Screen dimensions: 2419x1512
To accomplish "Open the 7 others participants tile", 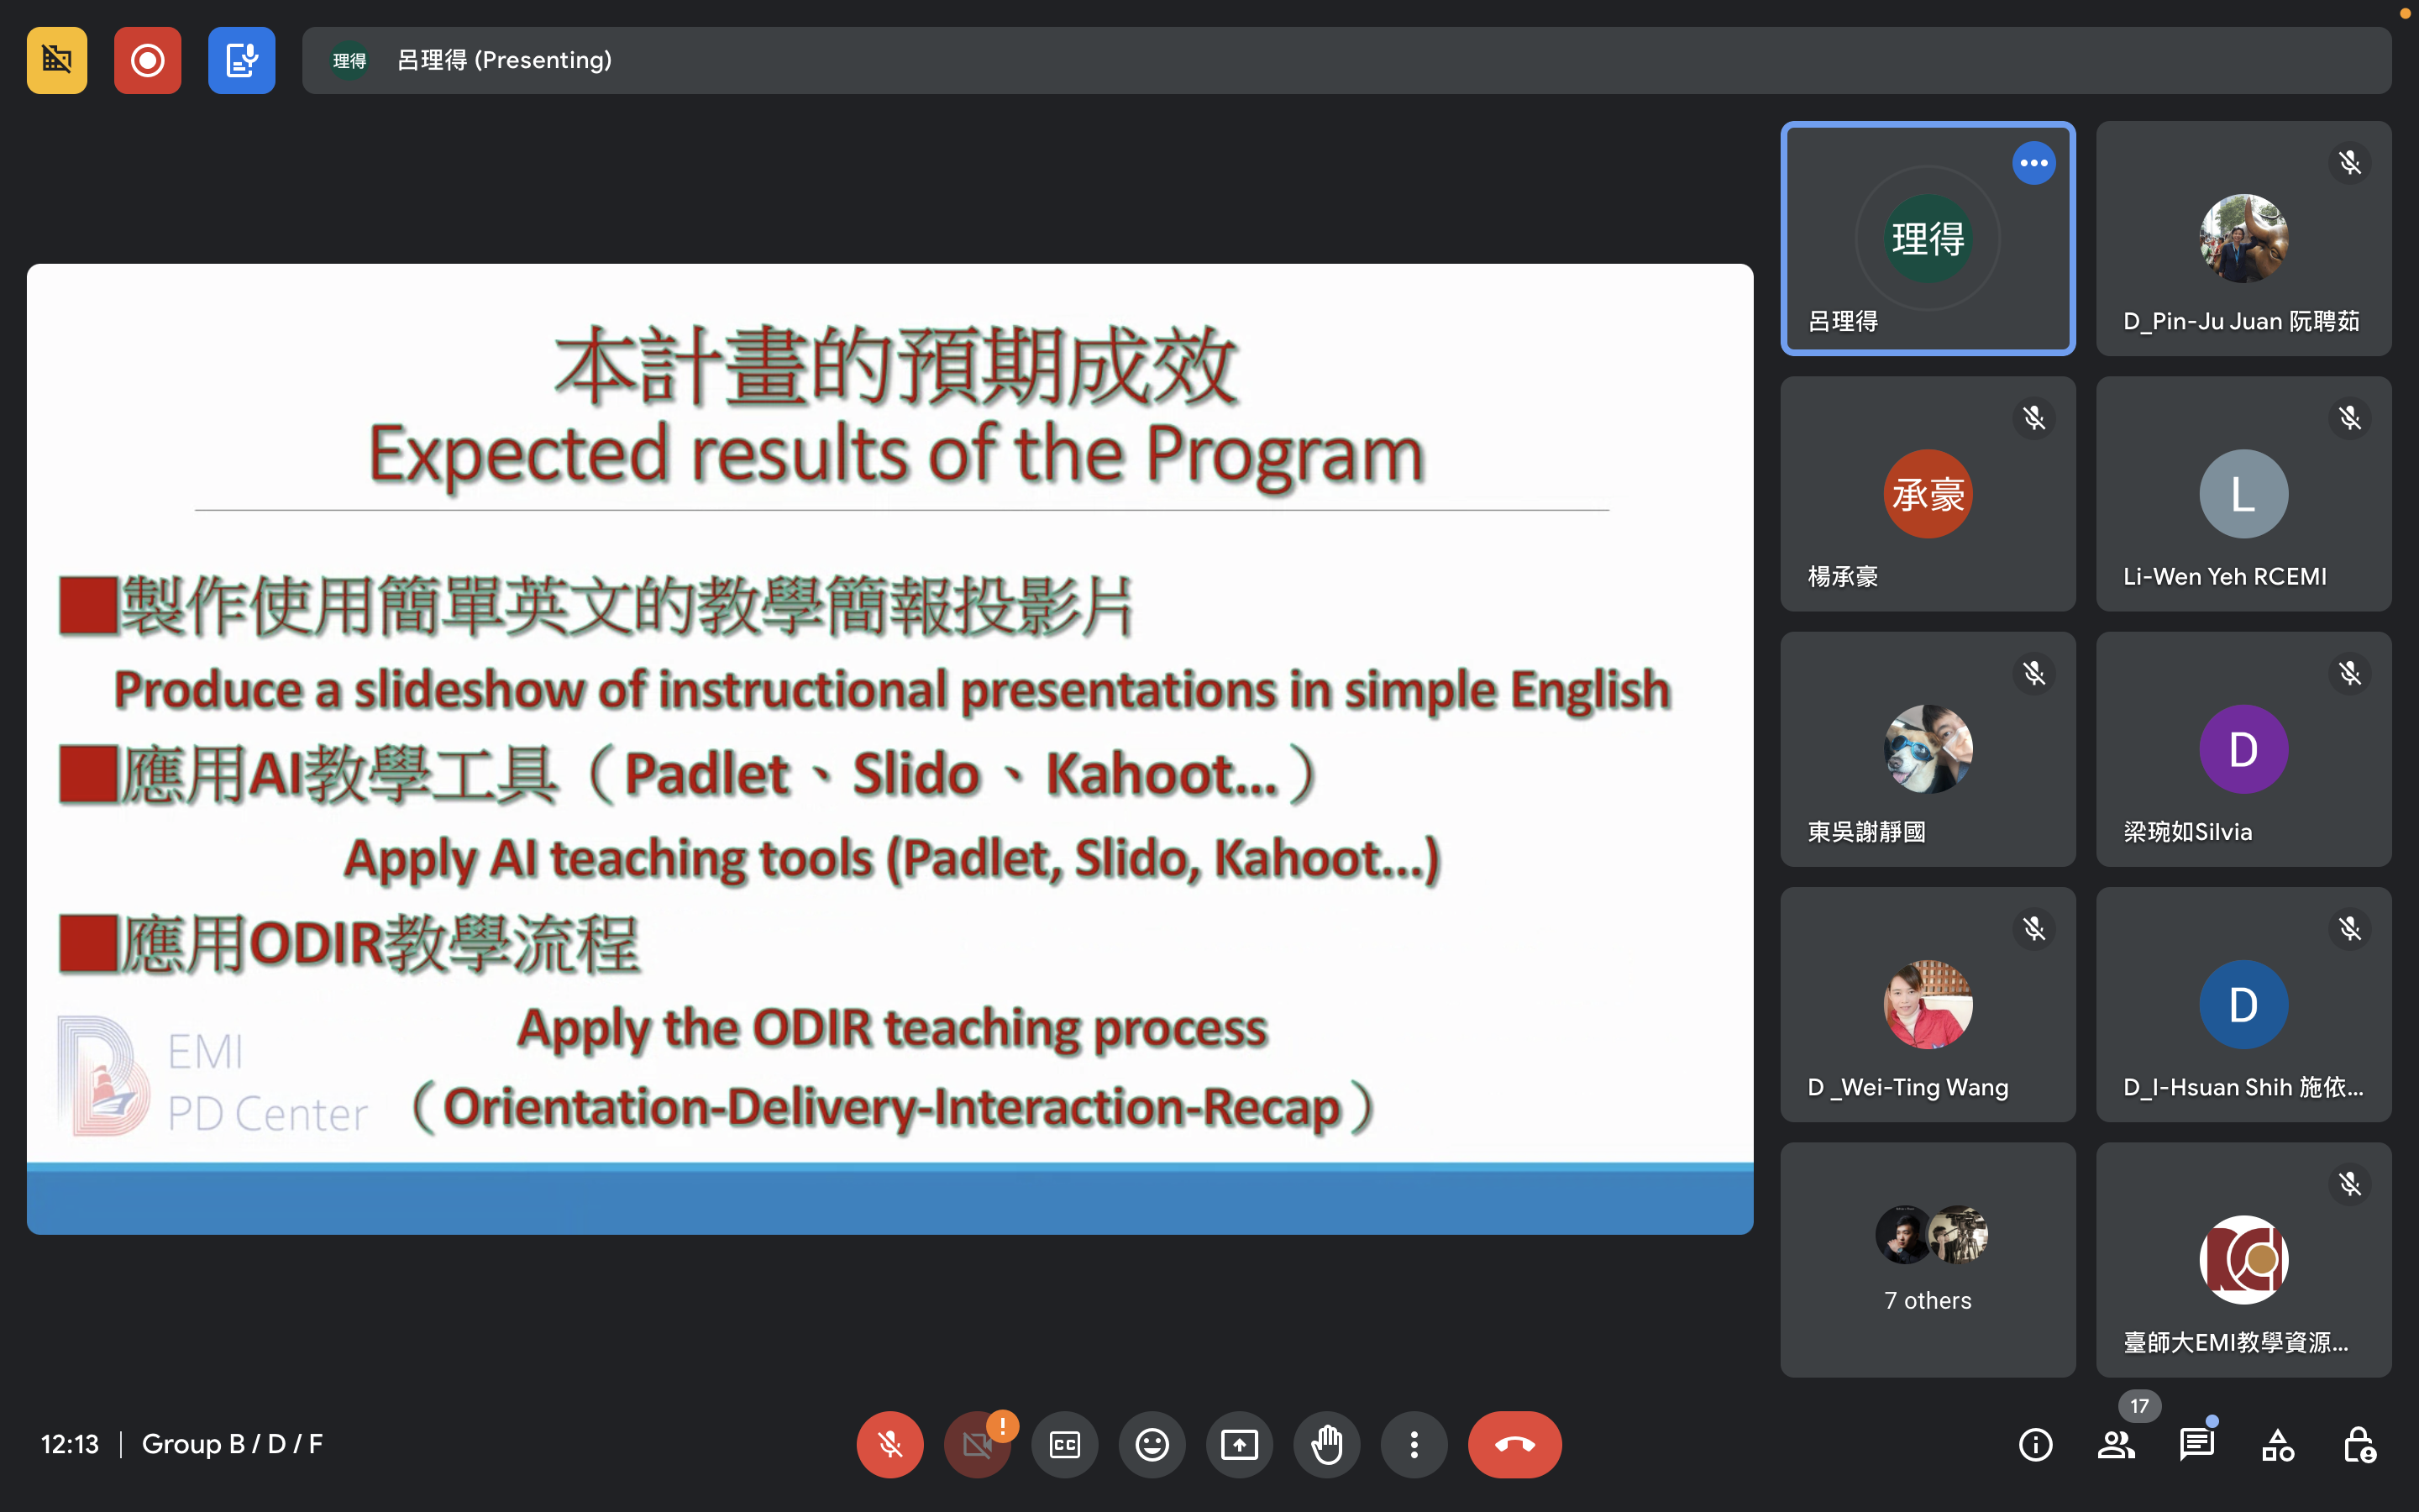I will pos(1927,1260).
